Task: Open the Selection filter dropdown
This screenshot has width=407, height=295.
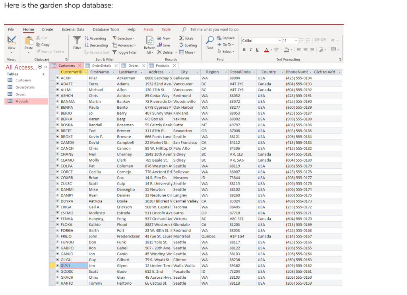Action: click(124, 38)
